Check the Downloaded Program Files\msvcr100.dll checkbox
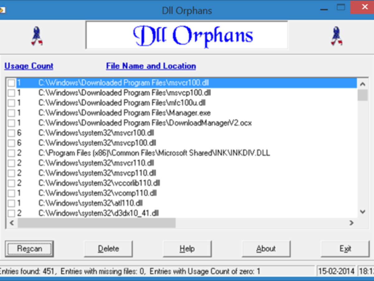 tap(11, 83)
